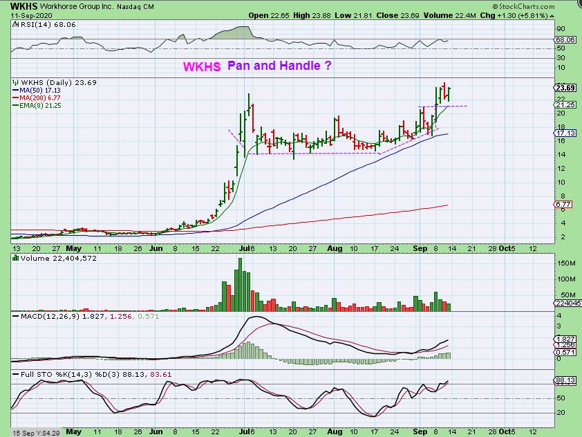582x437 pixels.
Task: Click the 21.25 EMA tag on the price axis
Action: 565,105
